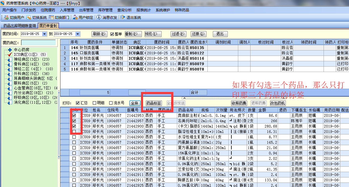This screenshot has width=349, height=187.
Task: Check the 丙氨酰谷氨酰 row checkbox
Action: 74,142
